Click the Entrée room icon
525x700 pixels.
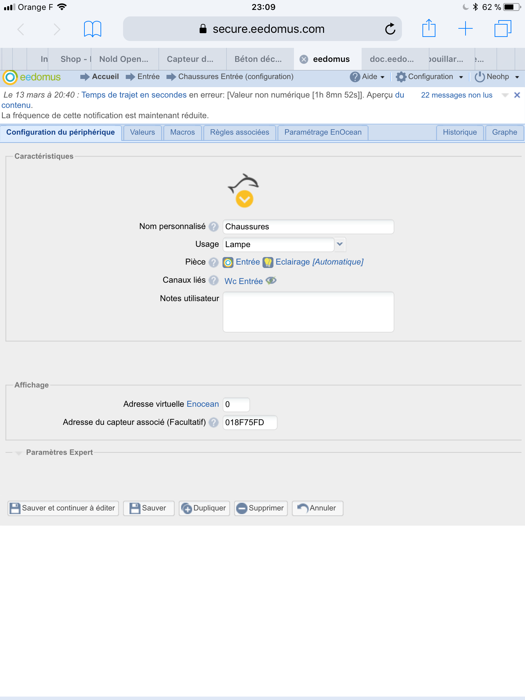coord(228,262)
